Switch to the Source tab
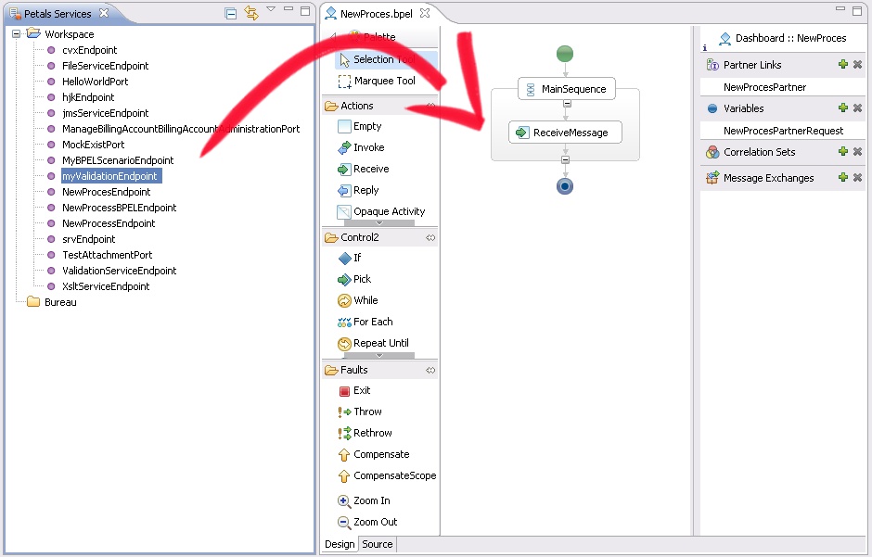 click(x=377, y=544)
